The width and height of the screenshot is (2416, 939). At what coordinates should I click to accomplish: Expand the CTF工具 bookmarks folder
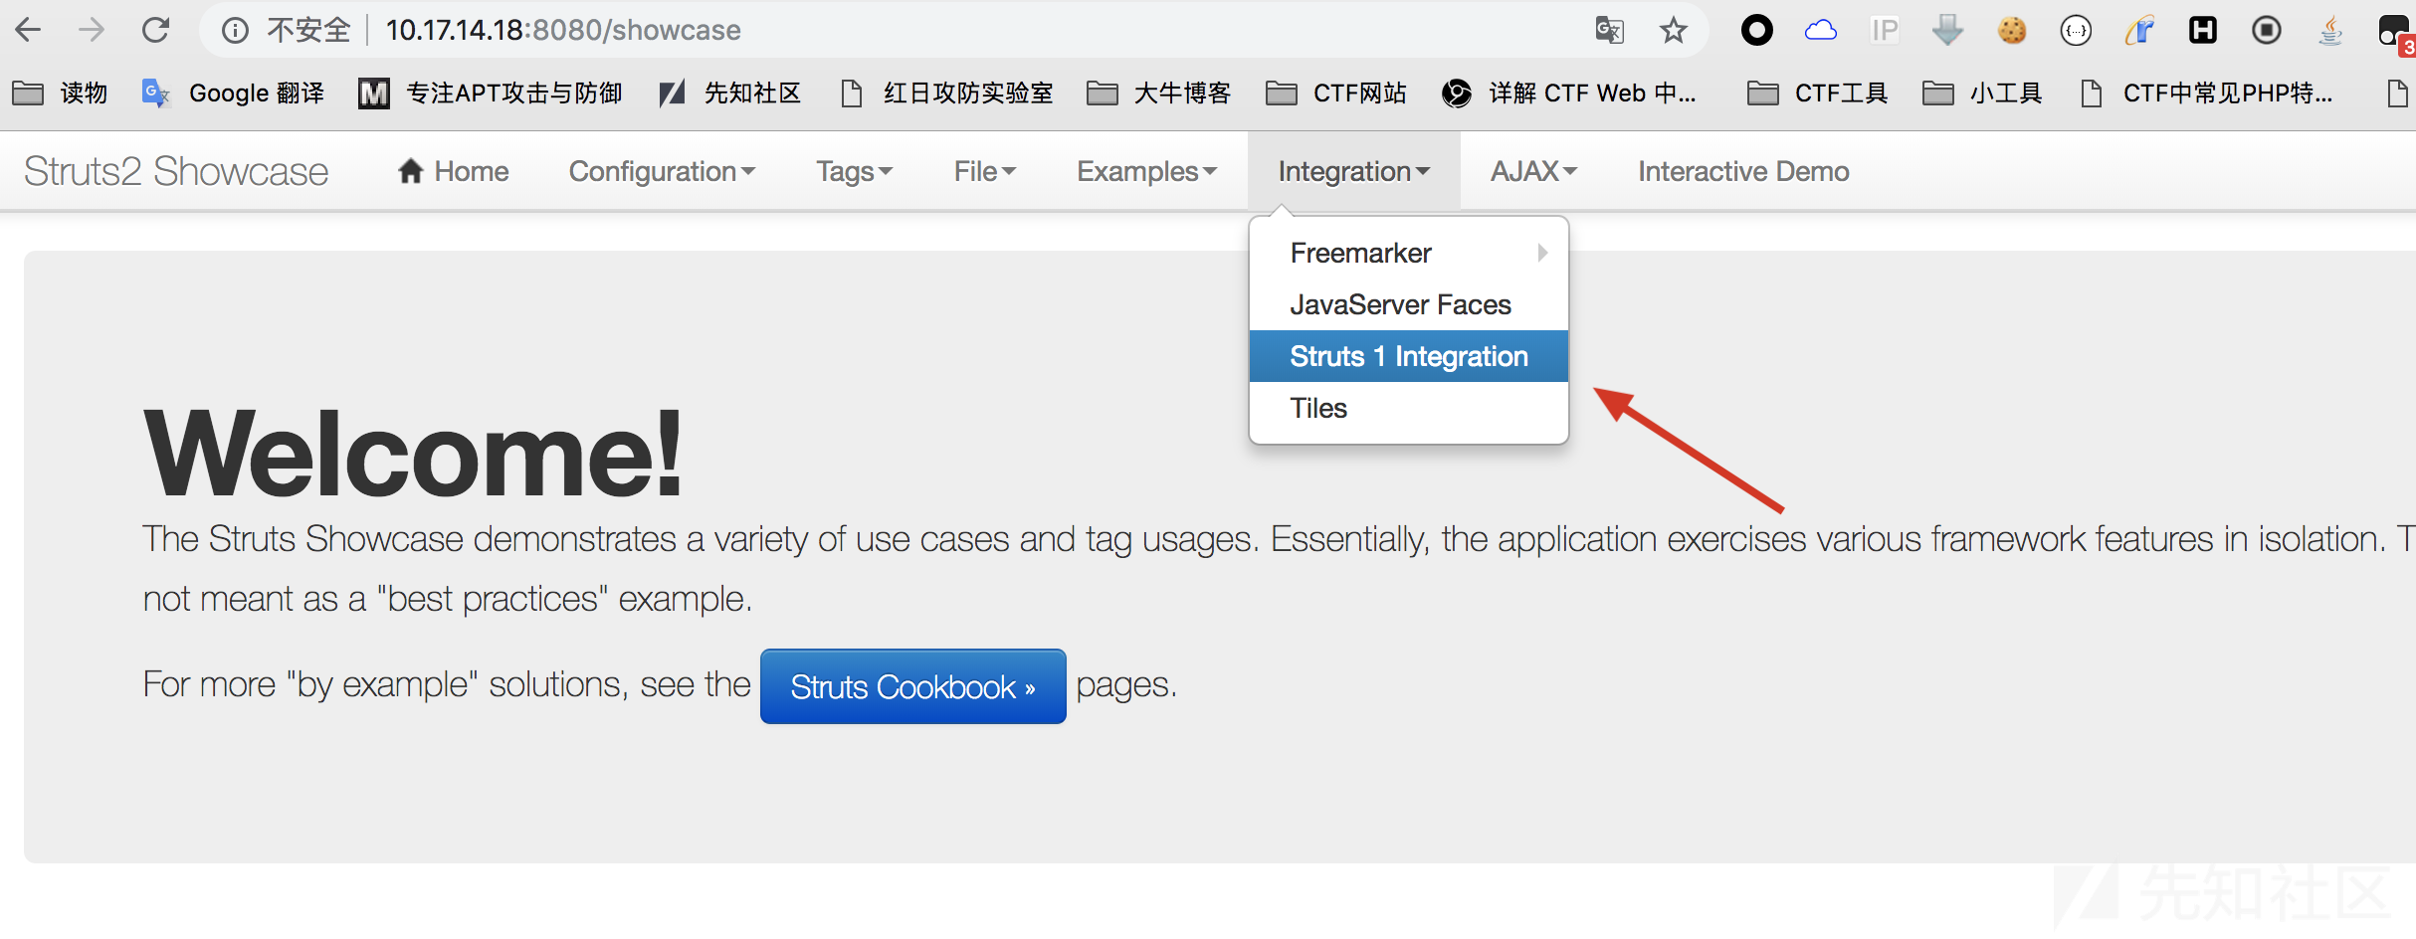pyautogui.click(x=1817, y=94)
